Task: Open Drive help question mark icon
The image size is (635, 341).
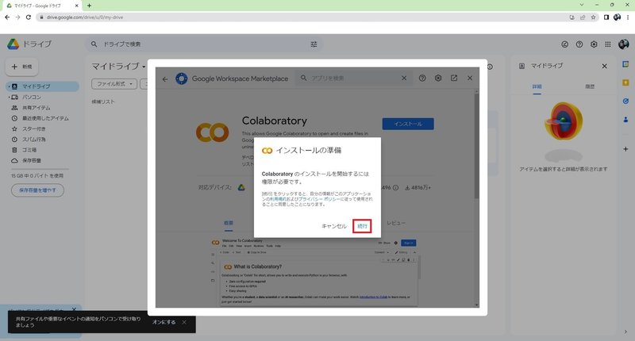Action: coord(579,44)
